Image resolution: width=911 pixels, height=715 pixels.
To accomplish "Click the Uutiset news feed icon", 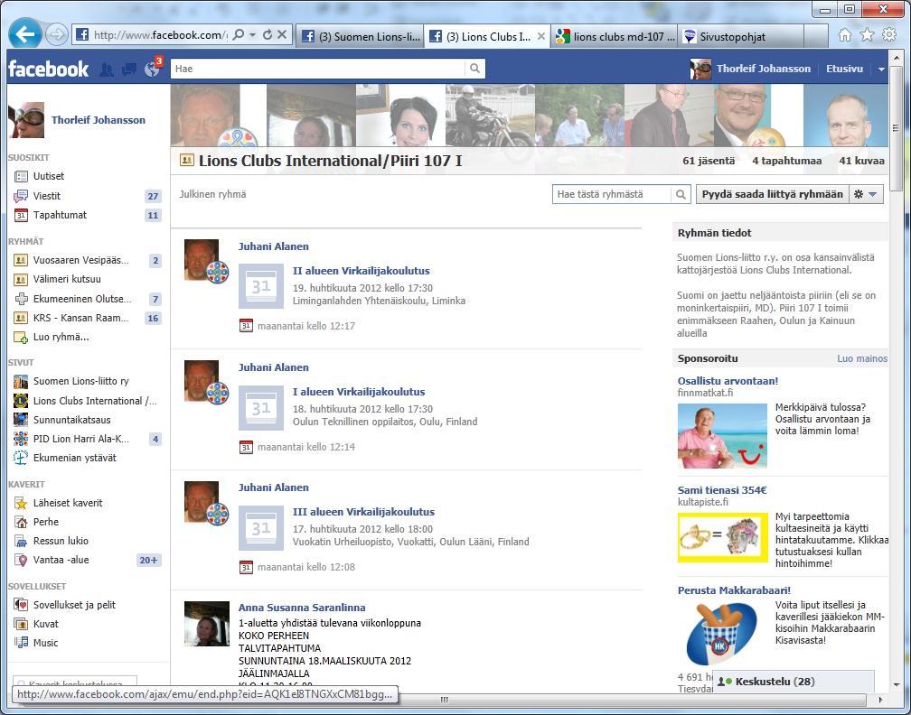I will pos(21,176).
